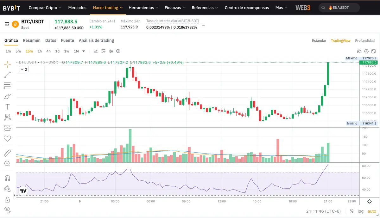
Task: Select the crosshair cursor tool
Action: click(7, 64)
